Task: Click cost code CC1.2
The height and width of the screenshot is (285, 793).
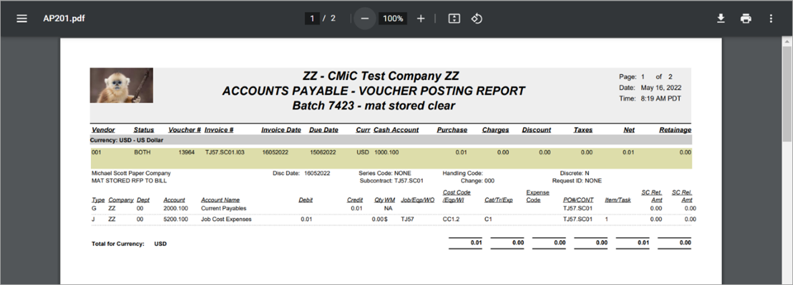Action: coord(451,219)
